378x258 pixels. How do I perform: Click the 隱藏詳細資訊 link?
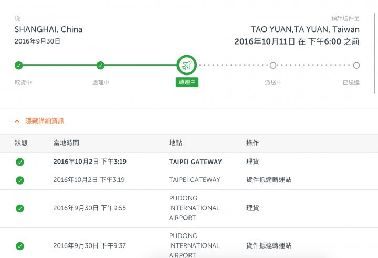[x=45, y=121]
